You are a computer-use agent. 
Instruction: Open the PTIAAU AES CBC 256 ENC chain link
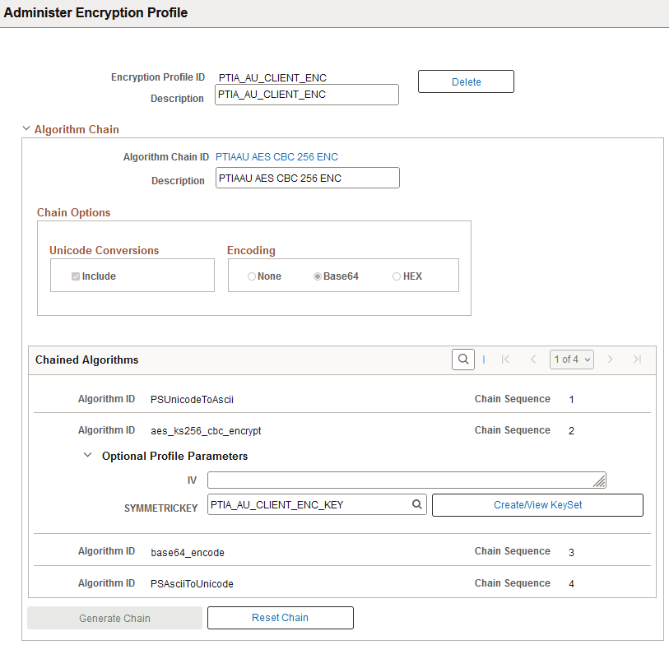(x=276, y=155)
